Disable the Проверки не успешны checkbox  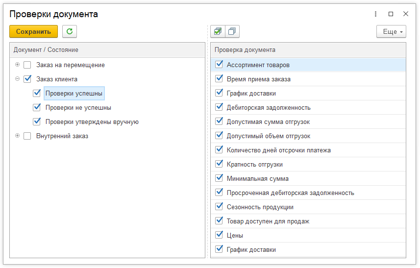pyautogui.click(x=37, y=107)
